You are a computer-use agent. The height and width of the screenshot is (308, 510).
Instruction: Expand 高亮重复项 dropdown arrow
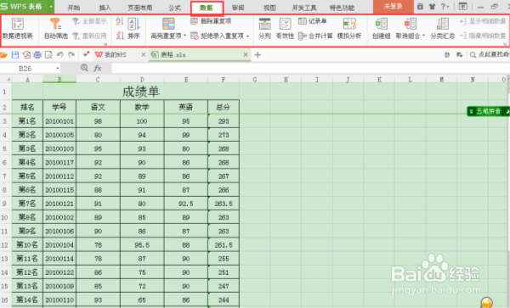coord(185,36)
